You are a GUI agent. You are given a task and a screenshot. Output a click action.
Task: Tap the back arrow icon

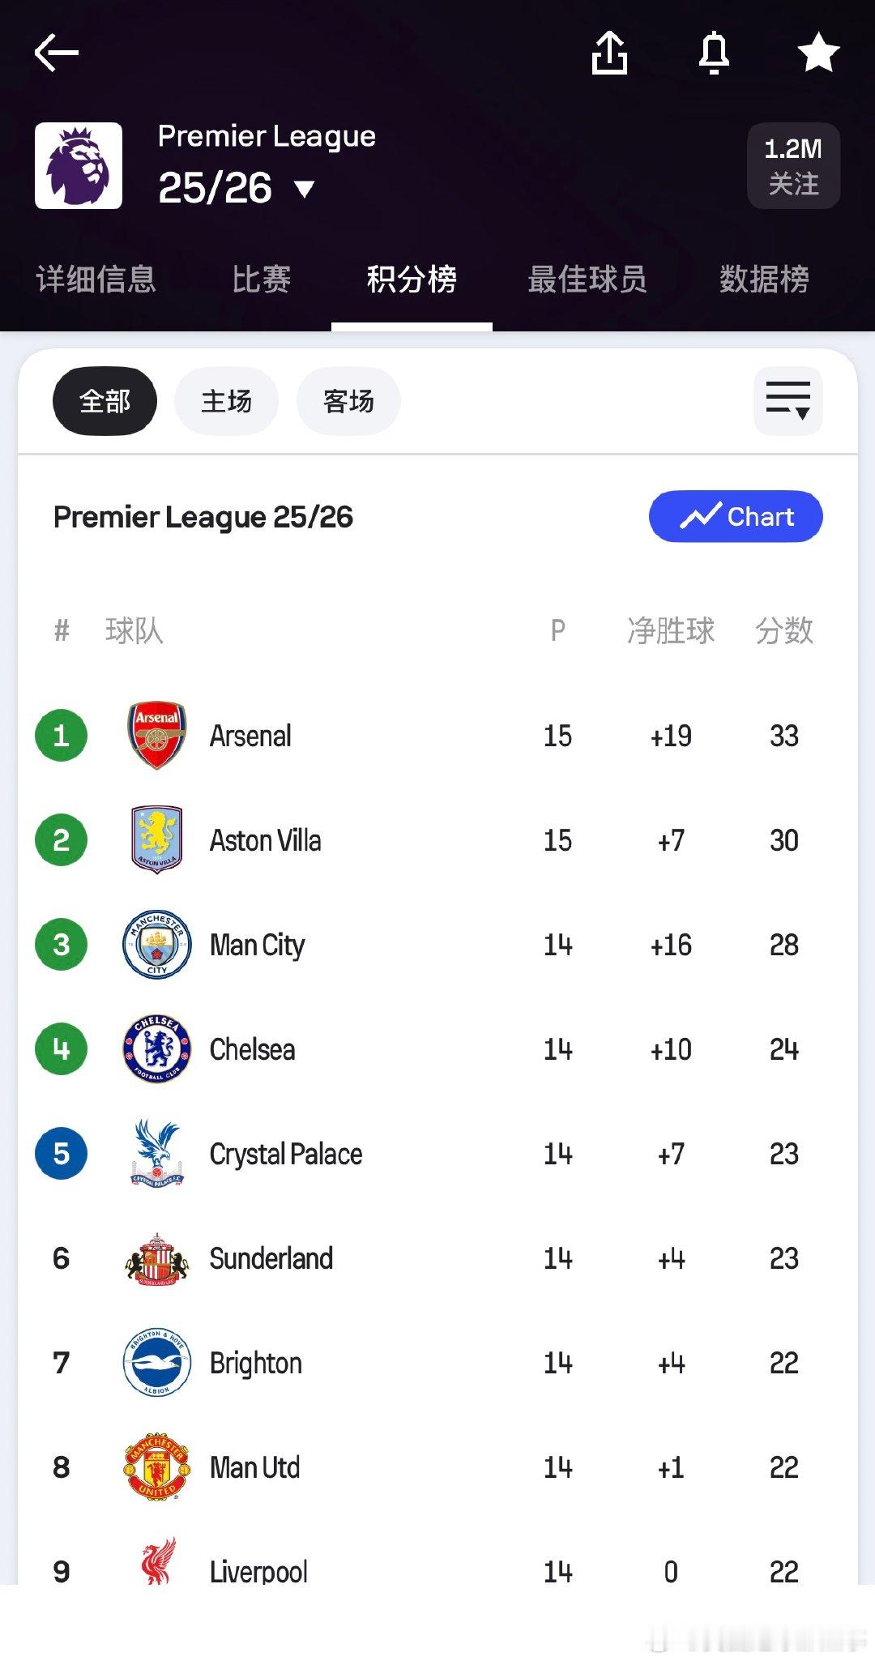pyautogui.click(x=57, y=53)
